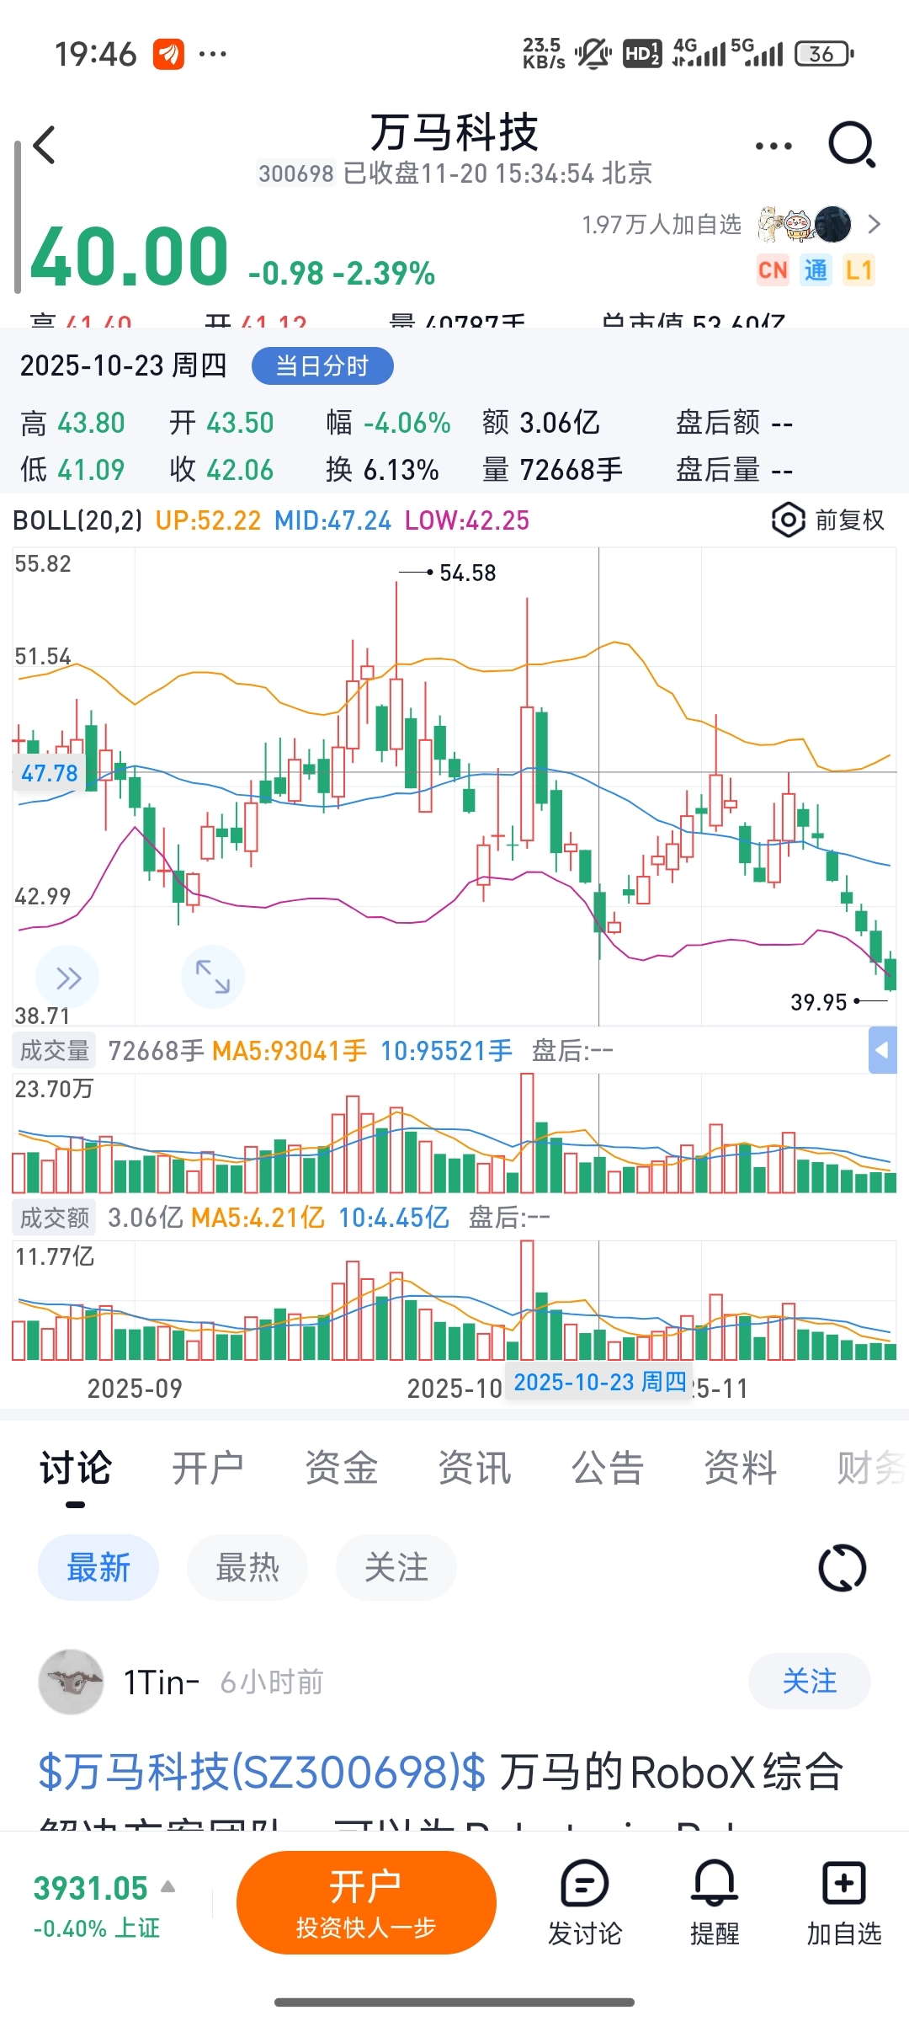Tap the 开户 投资快人一步 orange button
Image resolution: width=909 pixels, height=2021 pixels.
[366, 1902]
